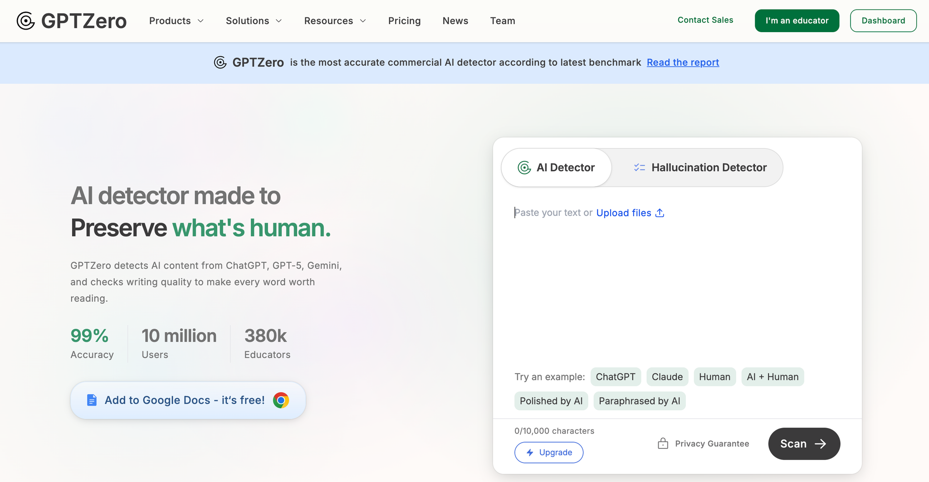This screenshot has height=482, width=929.
Task: Select the Polished by AI example
Action: point(551,401)
